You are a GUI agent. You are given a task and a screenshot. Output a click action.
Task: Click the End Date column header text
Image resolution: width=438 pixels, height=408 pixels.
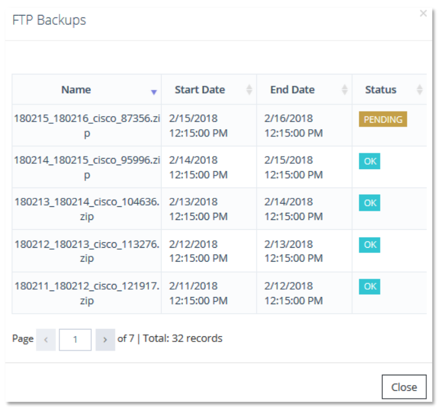292,90
